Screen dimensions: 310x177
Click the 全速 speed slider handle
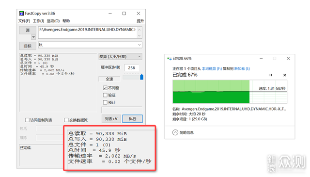click(x=141, y=77)
